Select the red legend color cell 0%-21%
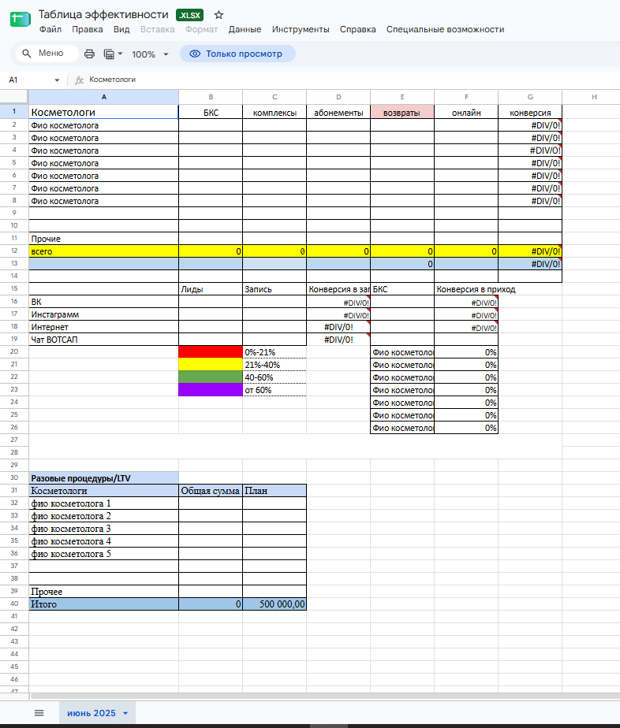Screen dimensions: 620x728 (x=211, y=352)
